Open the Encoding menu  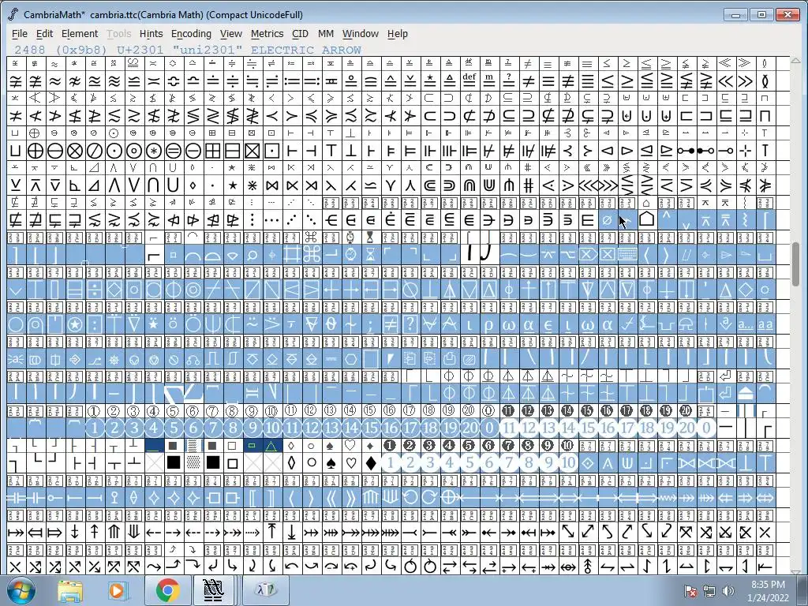191,33
